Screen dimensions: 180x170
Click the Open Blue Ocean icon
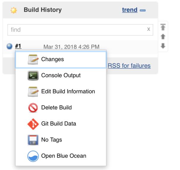pos(33,156)
